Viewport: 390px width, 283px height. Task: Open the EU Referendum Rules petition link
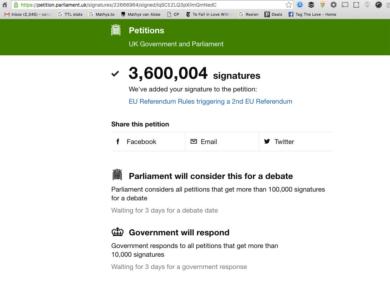[211, 102]
